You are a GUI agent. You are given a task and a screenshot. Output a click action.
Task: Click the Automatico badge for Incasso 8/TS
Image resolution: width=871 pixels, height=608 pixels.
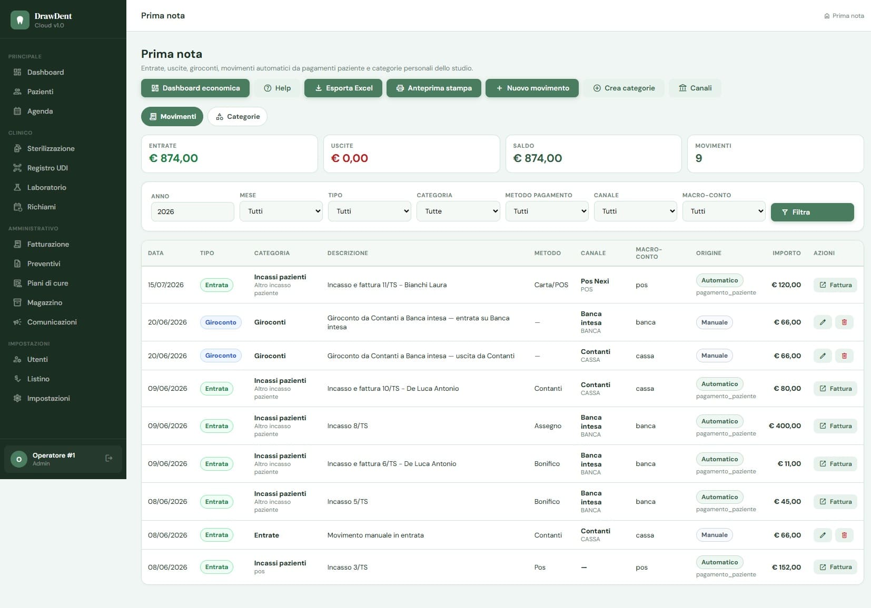tap(720, 421)
